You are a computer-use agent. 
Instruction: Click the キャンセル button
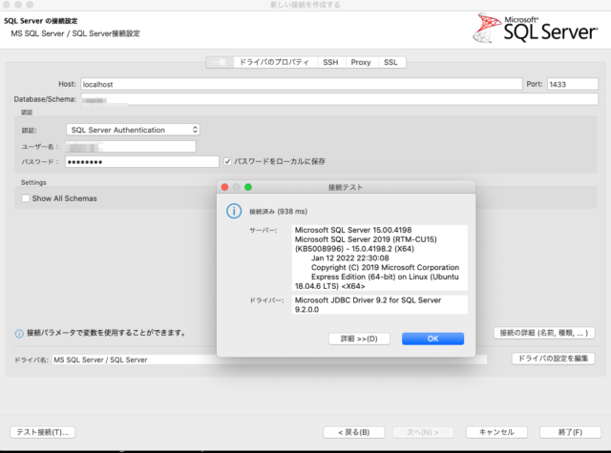(x=496, y=432)
